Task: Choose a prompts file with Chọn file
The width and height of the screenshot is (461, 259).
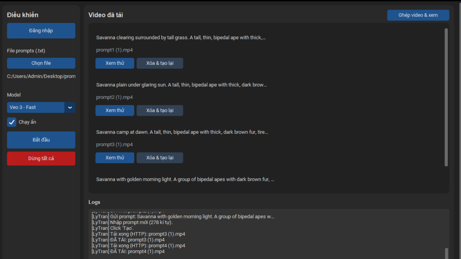Action: click(x=41, y=63)
